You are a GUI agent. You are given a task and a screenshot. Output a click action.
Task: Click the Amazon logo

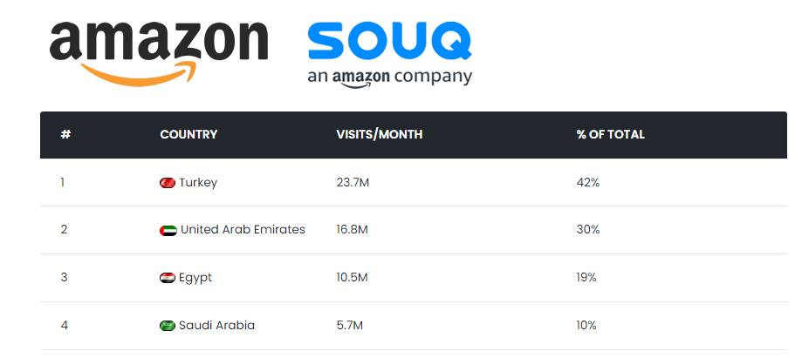158,42
